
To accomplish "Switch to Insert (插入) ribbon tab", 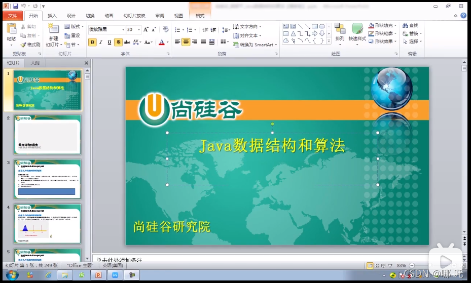I will point(52,16).
